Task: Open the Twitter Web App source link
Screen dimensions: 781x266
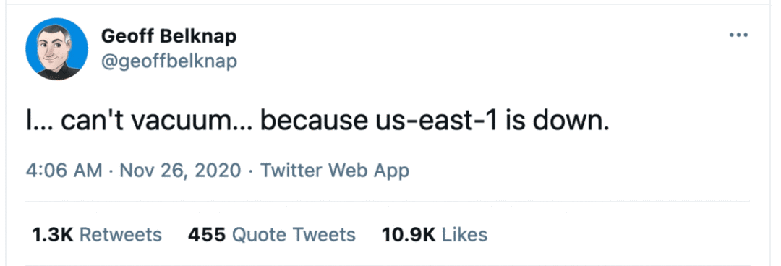Action: [x=335, y=171]
